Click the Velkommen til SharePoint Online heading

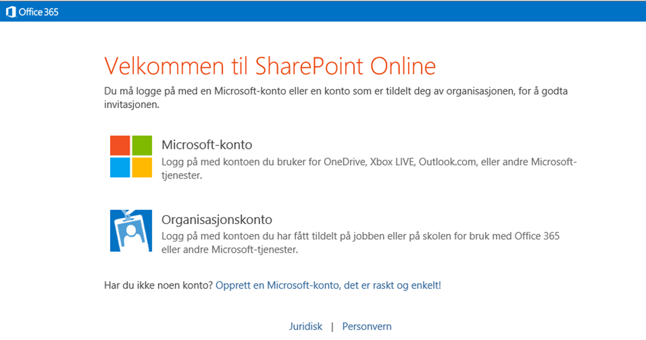point(270,66)
